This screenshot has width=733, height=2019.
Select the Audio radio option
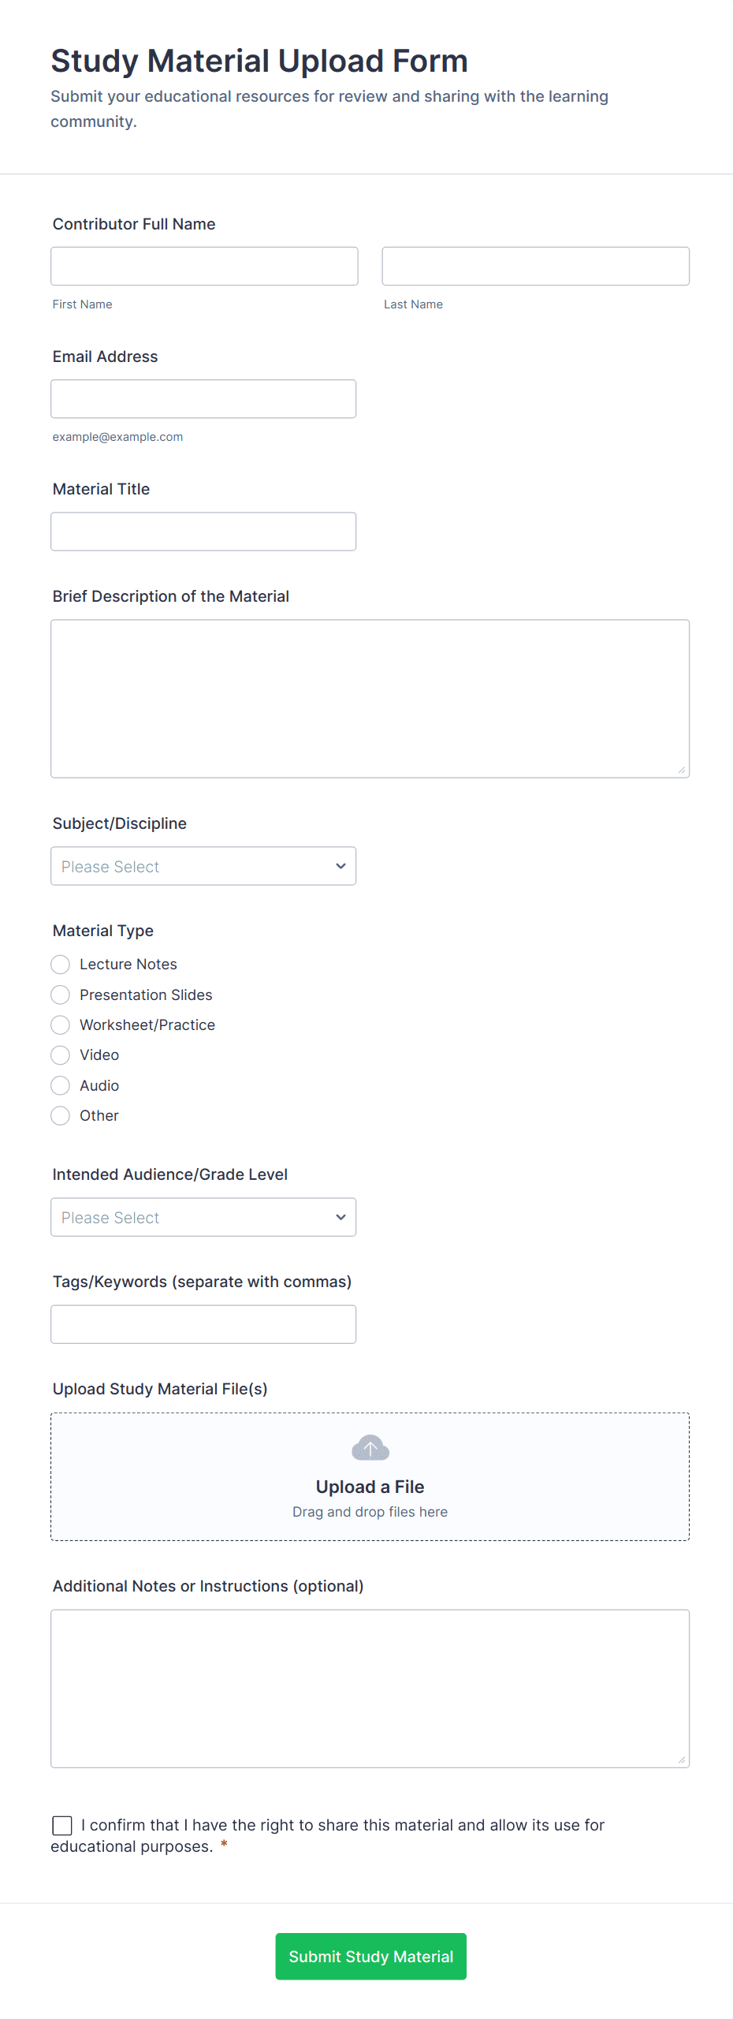(x=61, y=1085)
